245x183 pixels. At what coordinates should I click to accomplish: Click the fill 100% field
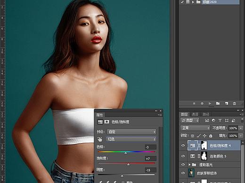click(233, 136)
